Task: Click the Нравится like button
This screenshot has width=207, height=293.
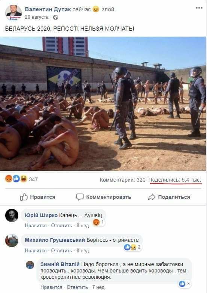Action: [x=37, y=197]
